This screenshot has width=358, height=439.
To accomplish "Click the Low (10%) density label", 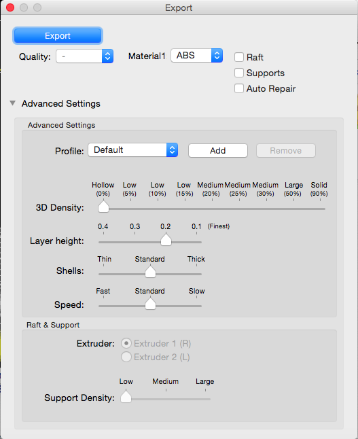I will (x=158, y=190).
